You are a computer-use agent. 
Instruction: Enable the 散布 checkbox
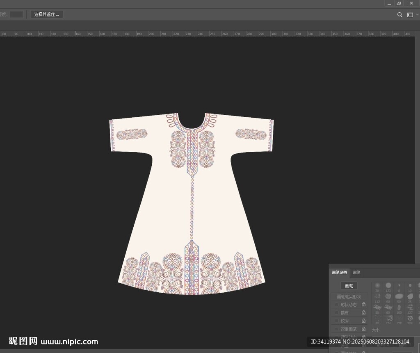pyautogui.click(x=337, y=313)
